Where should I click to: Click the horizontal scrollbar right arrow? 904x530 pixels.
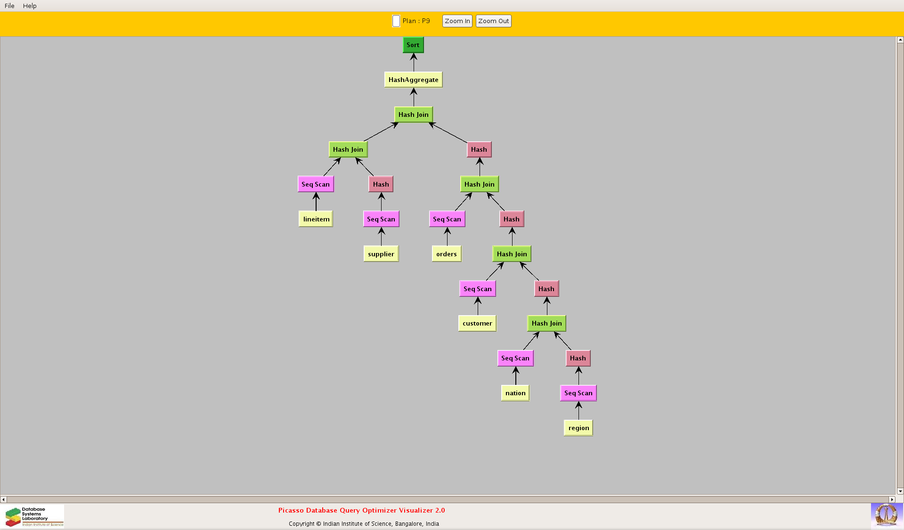(891, 499)
